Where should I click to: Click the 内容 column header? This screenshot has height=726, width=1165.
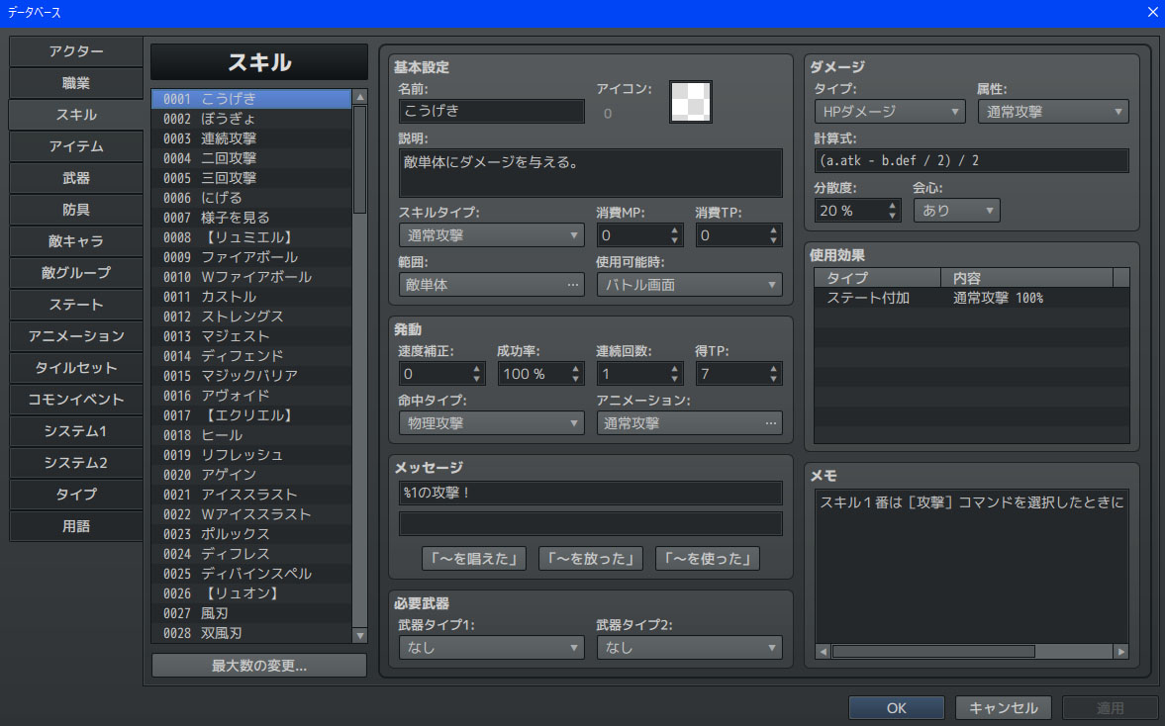1026,278
